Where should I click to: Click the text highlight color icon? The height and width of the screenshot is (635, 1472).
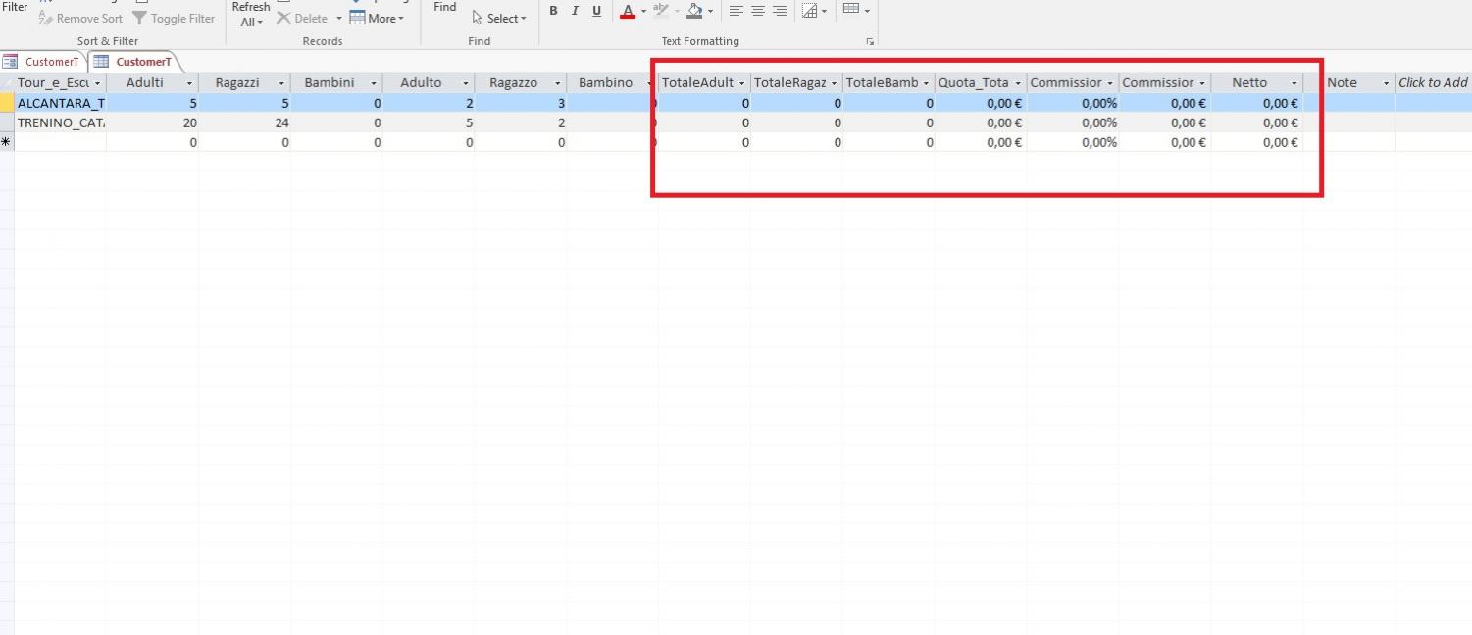click(x=660, y=12)
